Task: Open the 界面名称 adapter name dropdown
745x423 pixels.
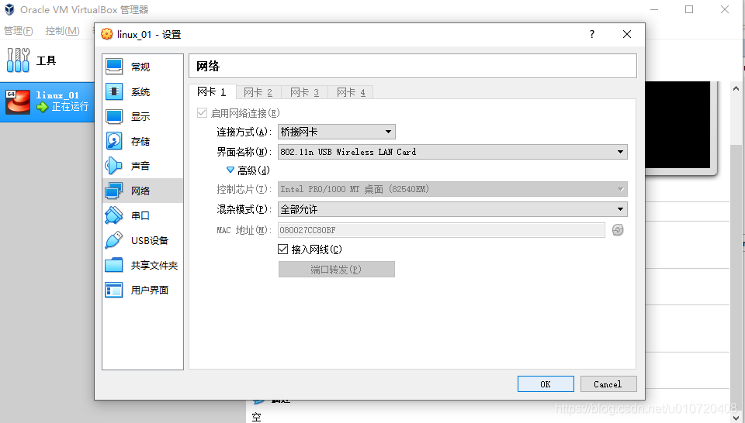Action: (x=452, y=152)
